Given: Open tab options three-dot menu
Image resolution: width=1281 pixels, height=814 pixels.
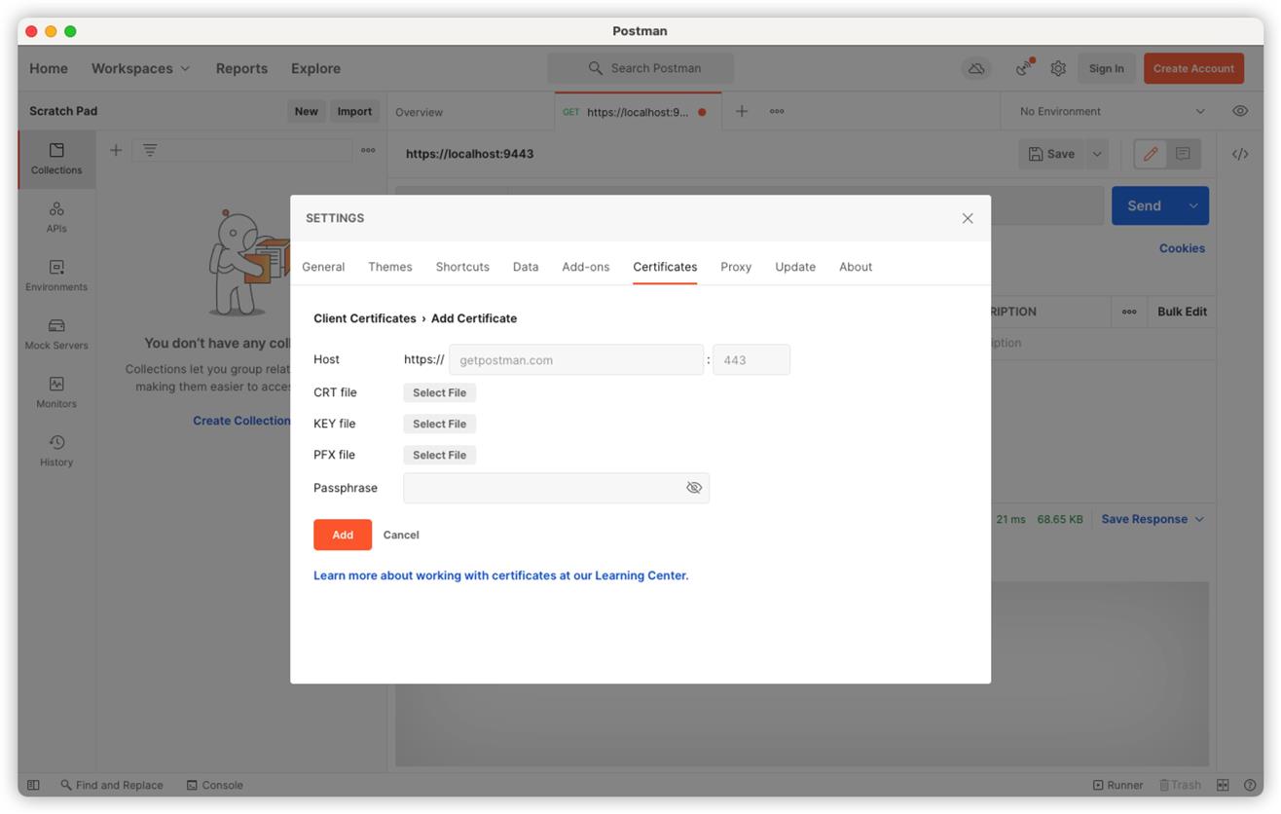Looking at the screenshot, I should pyautogui.click(x=777, y=111).
